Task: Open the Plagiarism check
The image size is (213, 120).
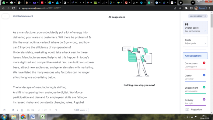Action: (x=194, y=110)
